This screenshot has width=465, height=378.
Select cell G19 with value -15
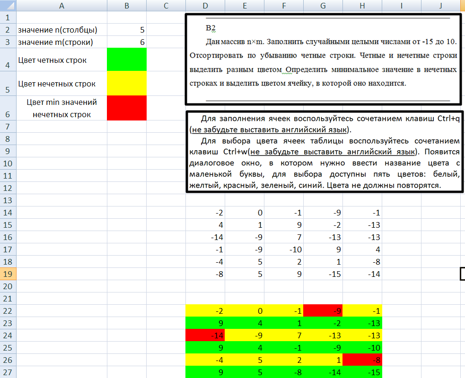[323, 274]
